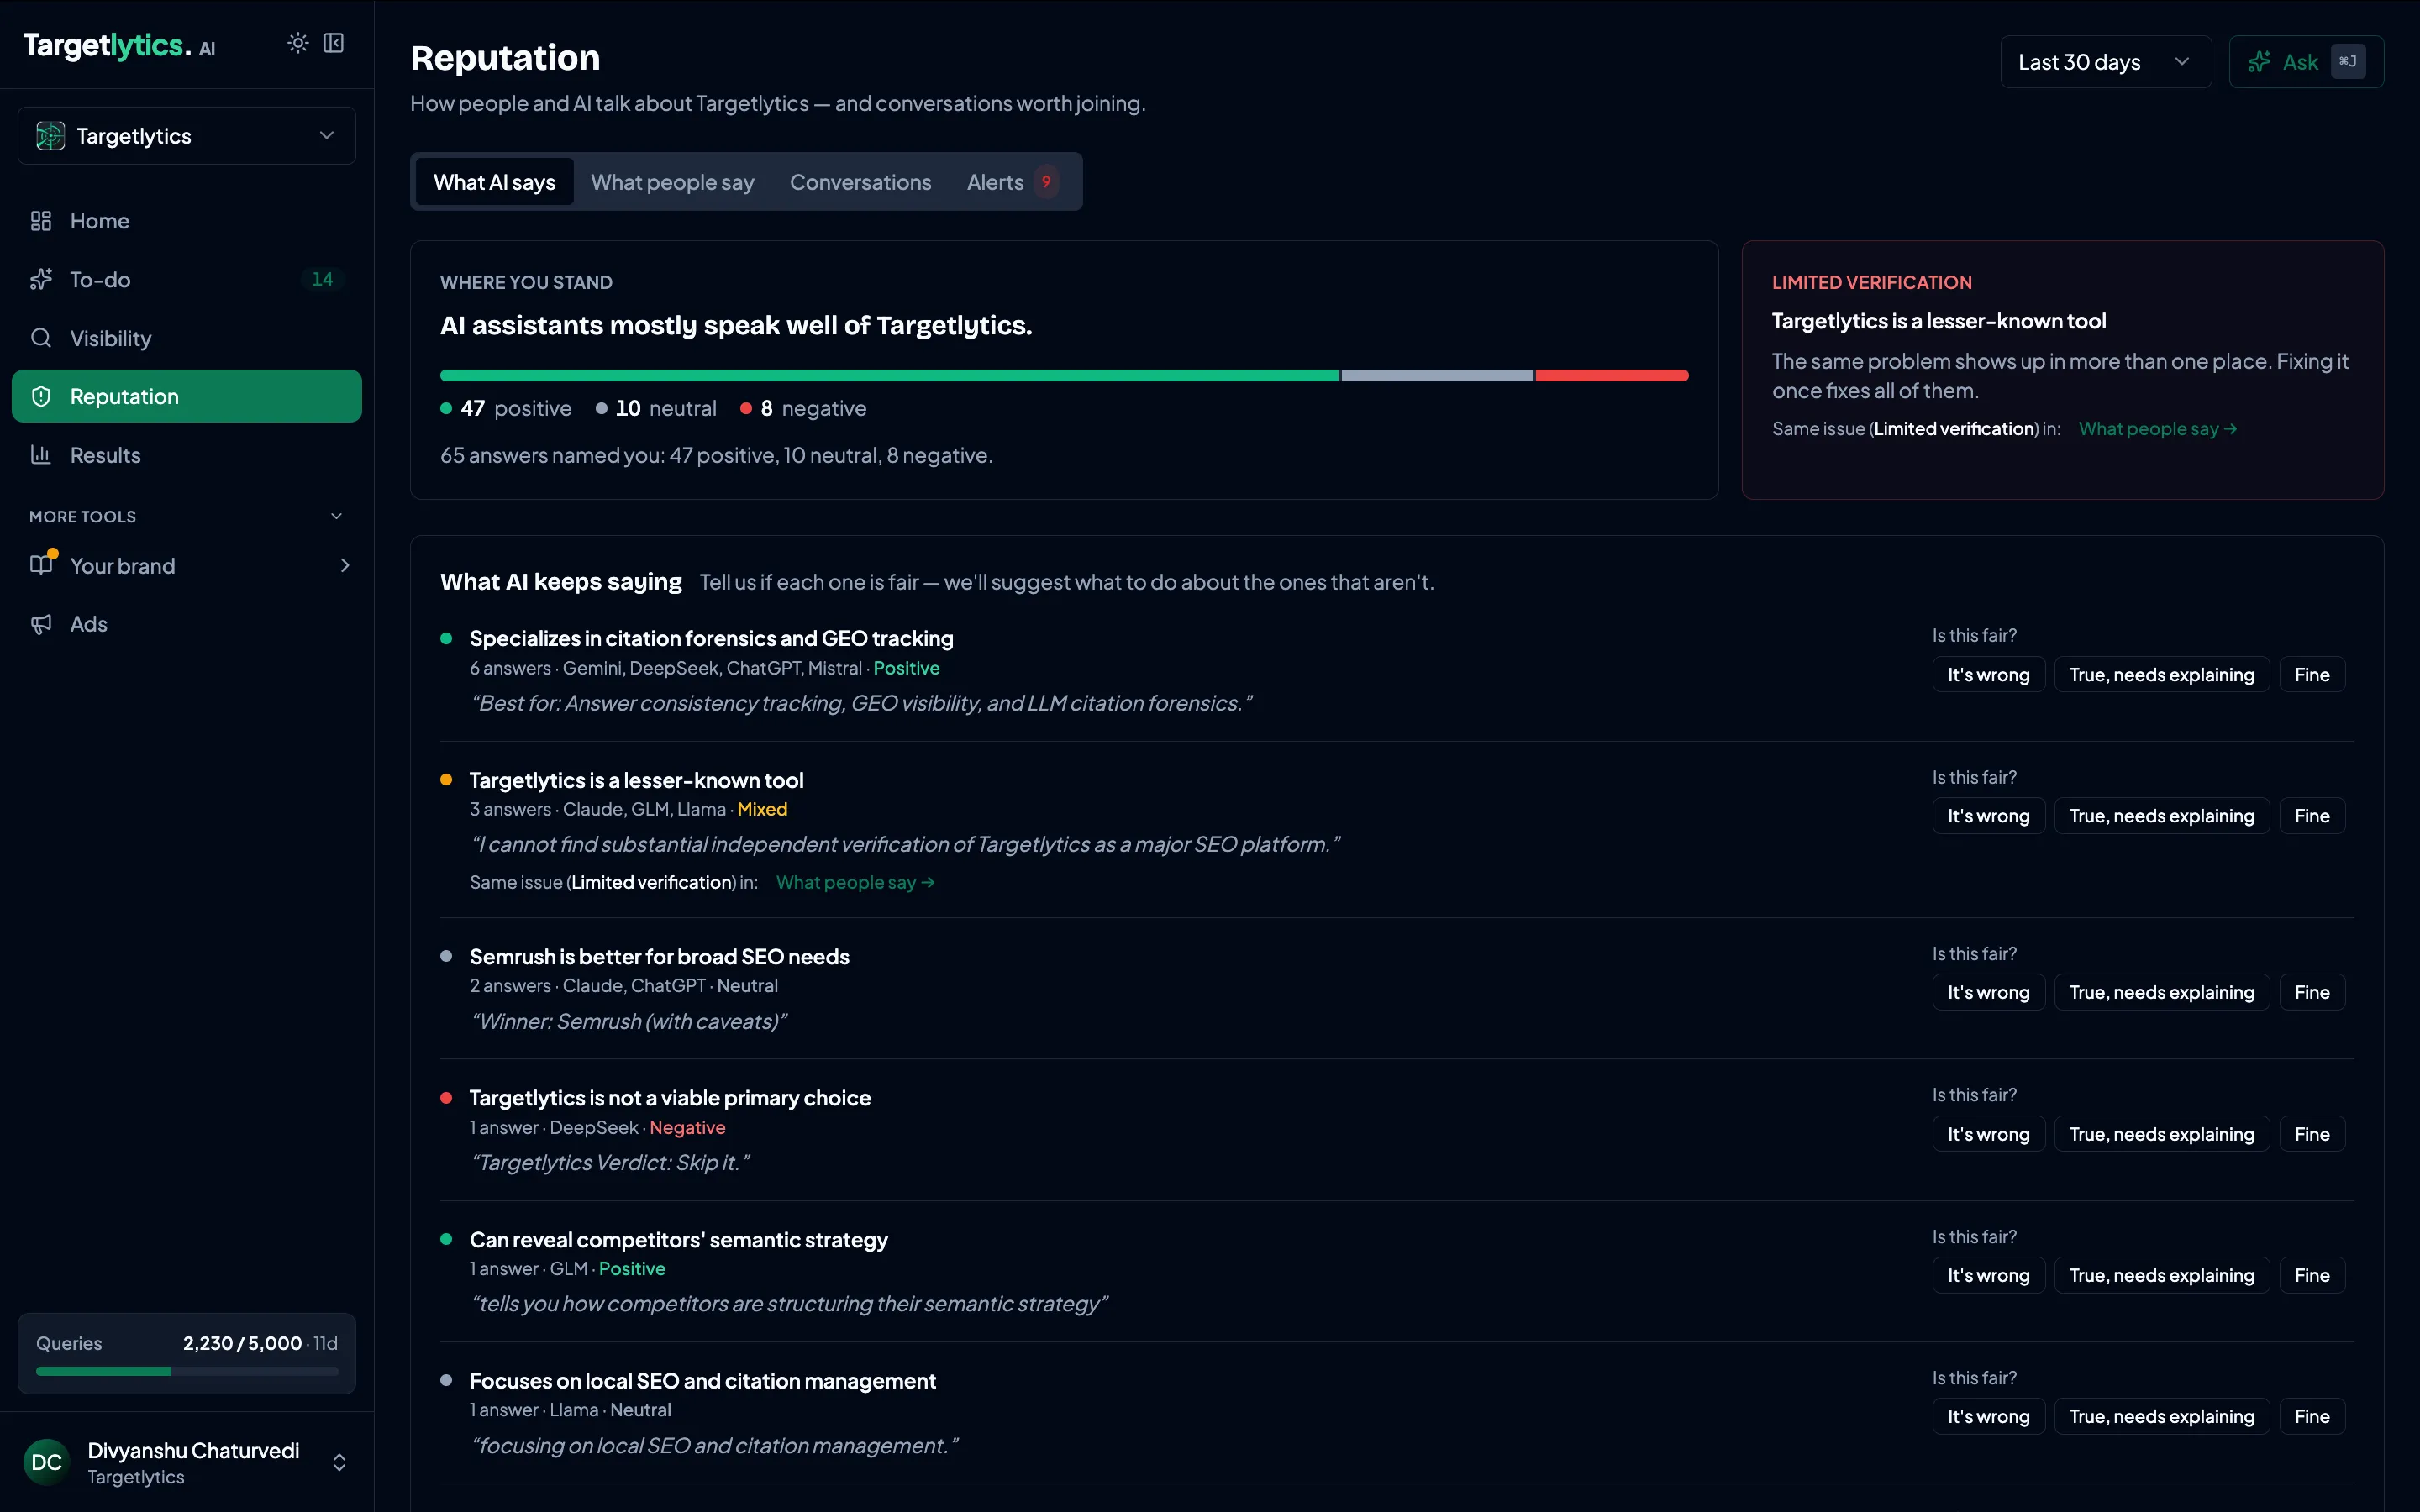2420x1512 pixels.
Task: Click the To-do sparkle icon
Action: point(41,280)
